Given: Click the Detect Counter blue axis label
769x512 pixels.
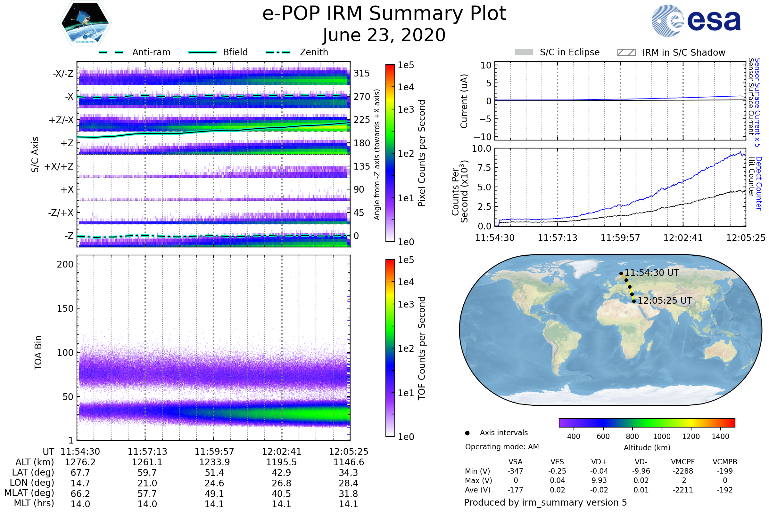Looking at the screenshot, I should (759, 183).
